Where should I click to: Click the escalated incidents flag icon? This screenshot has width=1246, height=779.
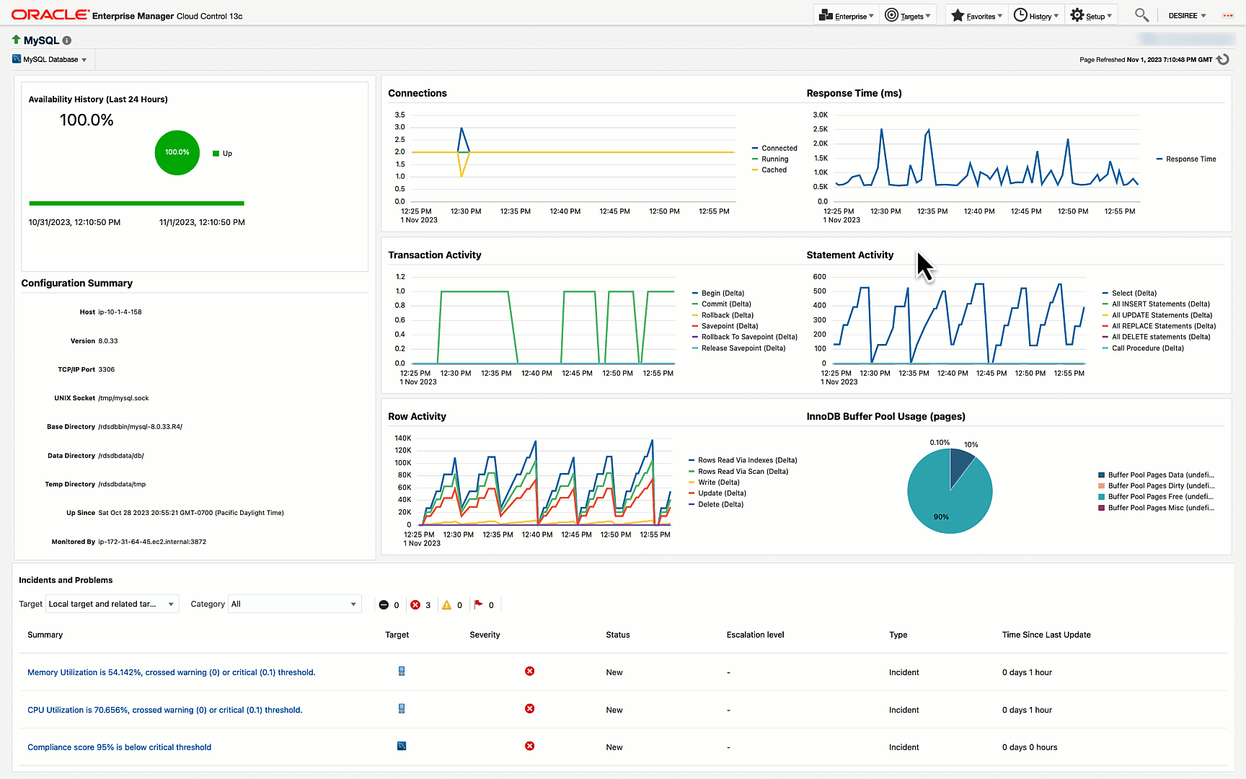coord(479,604)
